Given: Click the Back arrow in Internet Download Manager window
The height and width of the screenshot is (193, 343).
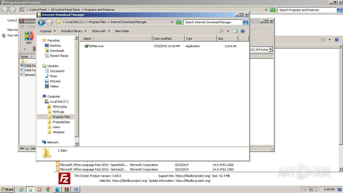Looking at the screenshot, I should pos(41,22).
